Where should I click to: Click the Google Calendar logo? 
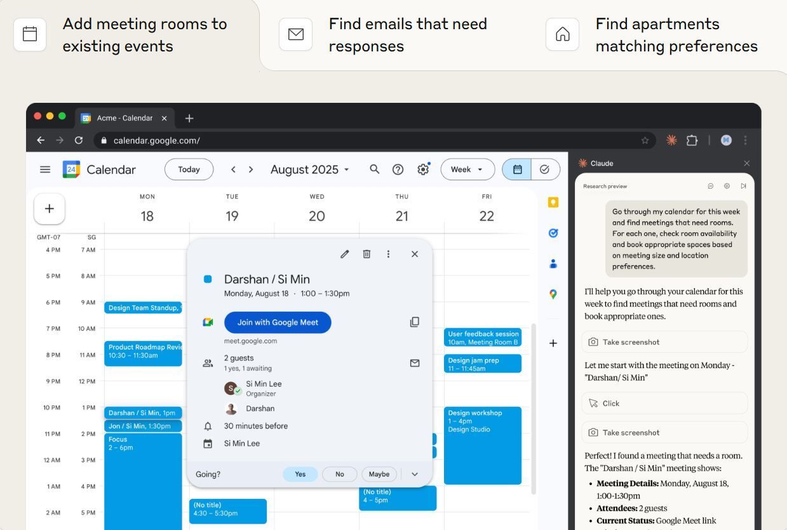(x=71, y=169)
